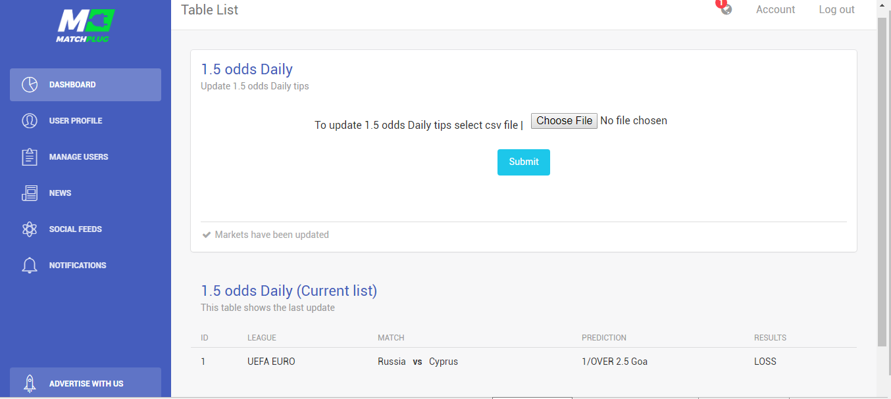Click the Notifications bell icon
891x399 pixels.
30,266
